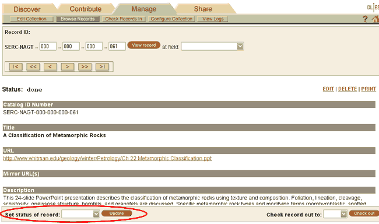Go to the next record button
Screen dimensions: 379x224
pos(68,66)
